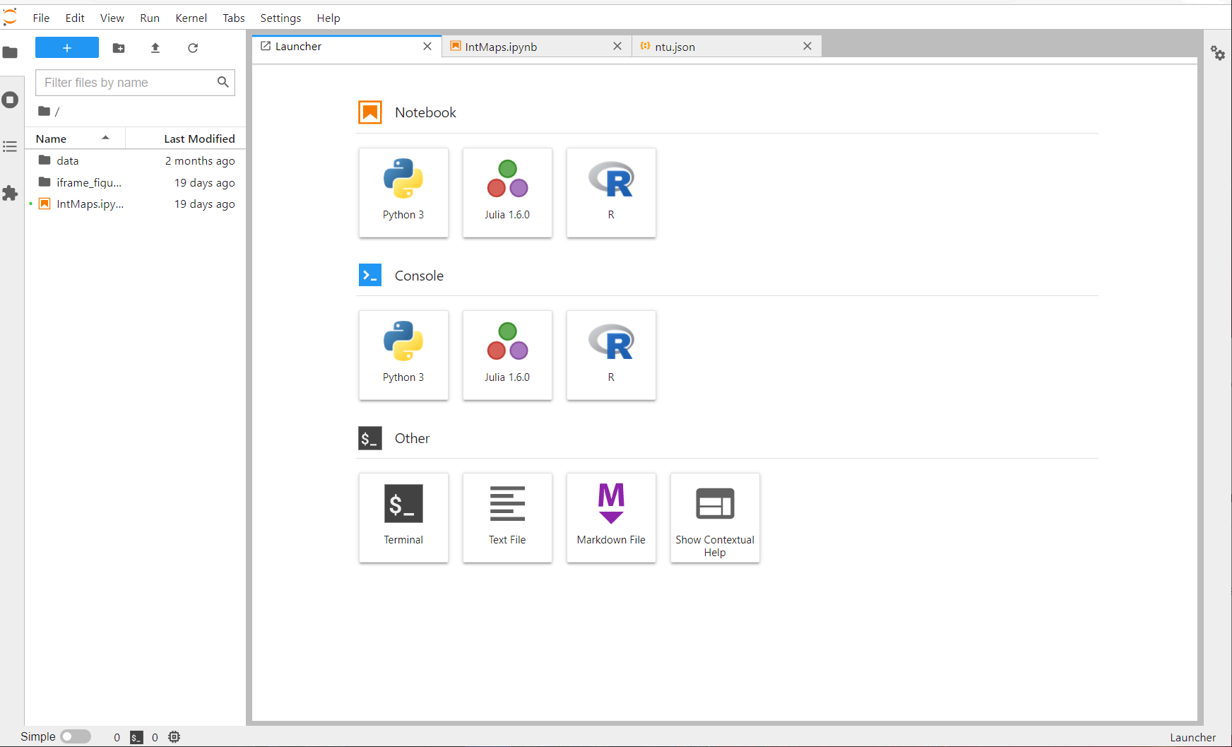Select the IntMaps.ipy... notebook file
The image size is (1232, 747).
pyautogui.click(x=135, y=204)
